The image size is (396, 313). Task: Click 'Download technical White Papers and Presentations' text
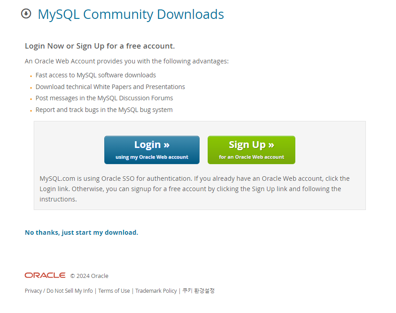(110, 87)
